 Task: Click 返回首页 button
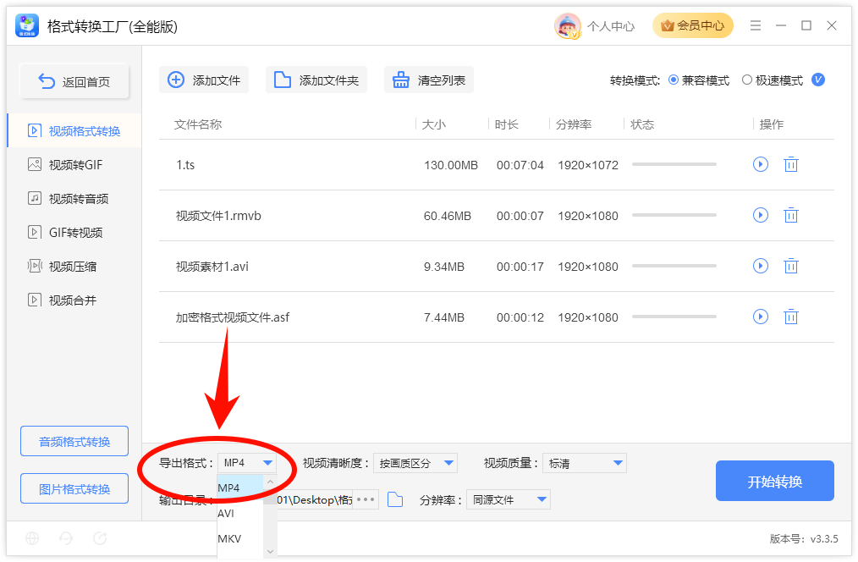coord(74,81)
